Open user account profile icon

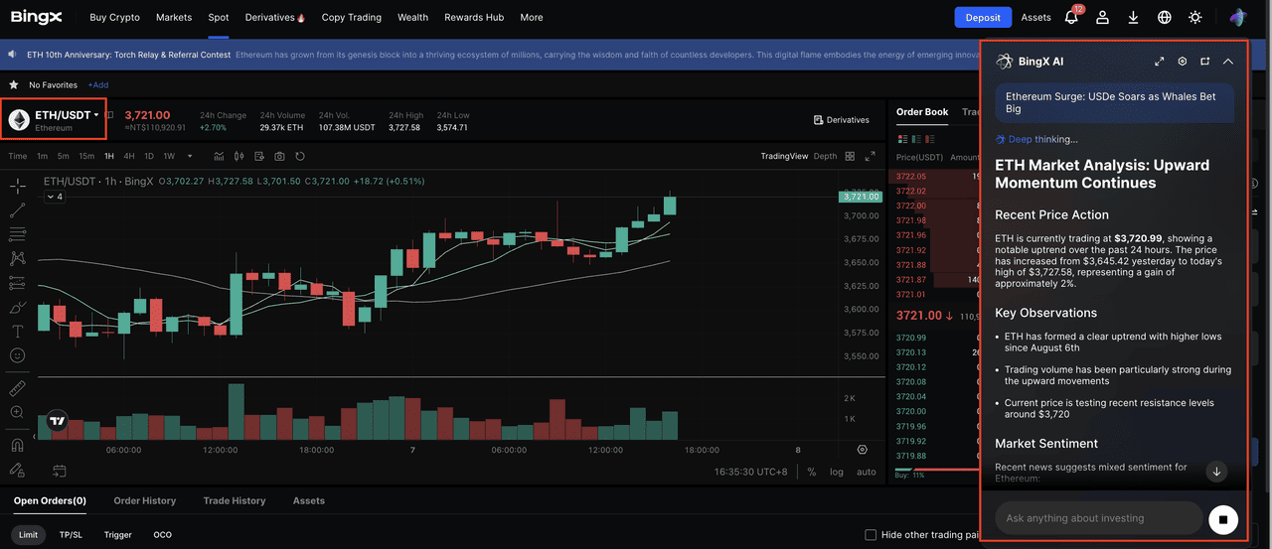point(1103,17)
